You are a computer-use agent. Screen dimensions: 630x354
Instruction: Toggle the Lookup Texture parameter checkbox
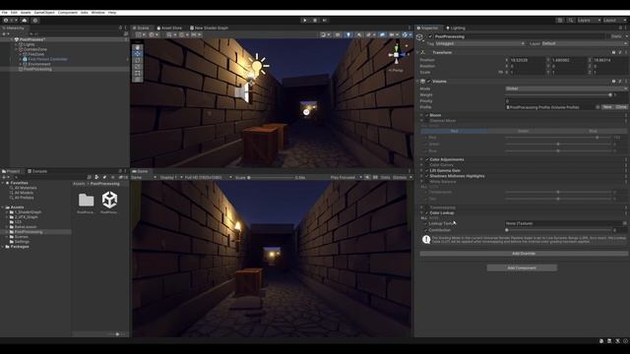click(x=426, y=223)
